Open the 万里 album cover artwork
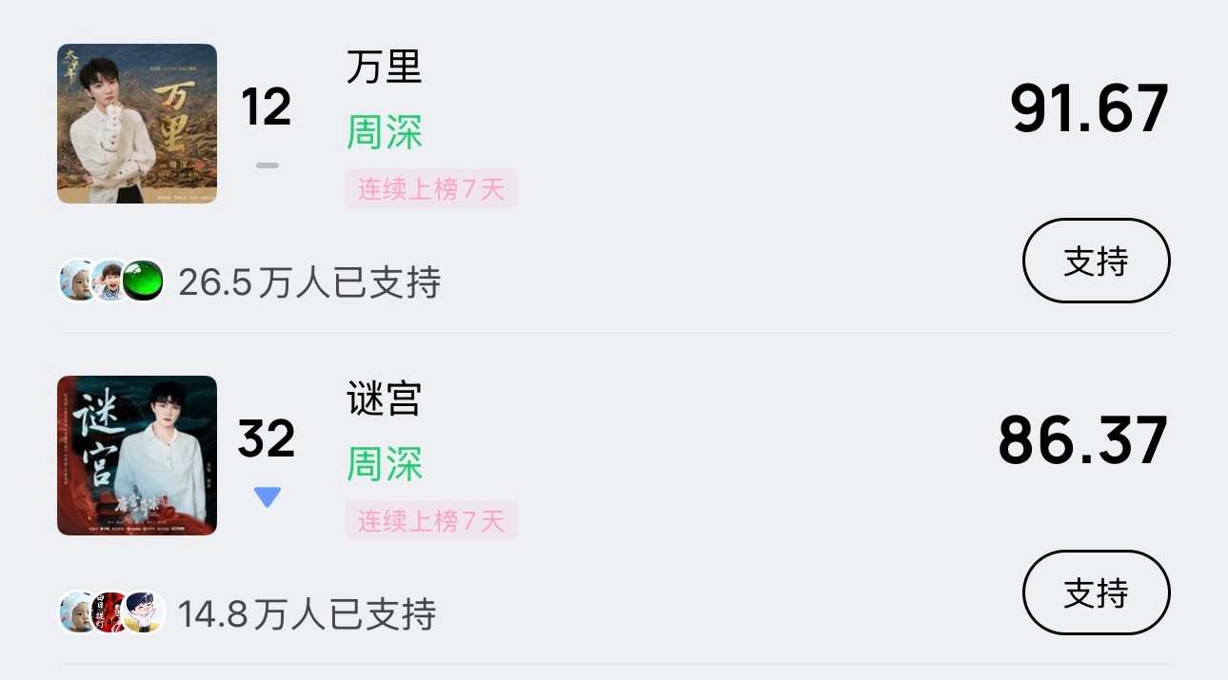 [136, 124]
